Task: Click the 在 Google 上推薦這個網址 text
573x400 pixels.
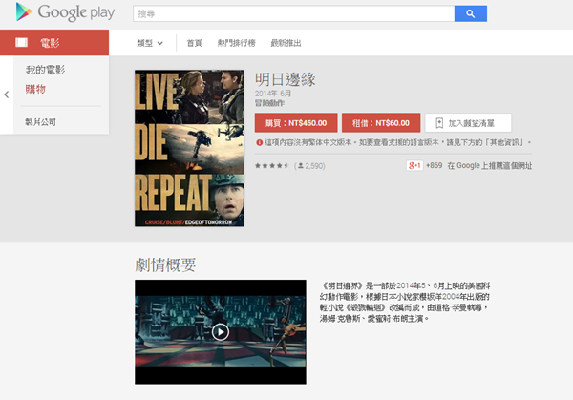Action: tap(490, 165)
